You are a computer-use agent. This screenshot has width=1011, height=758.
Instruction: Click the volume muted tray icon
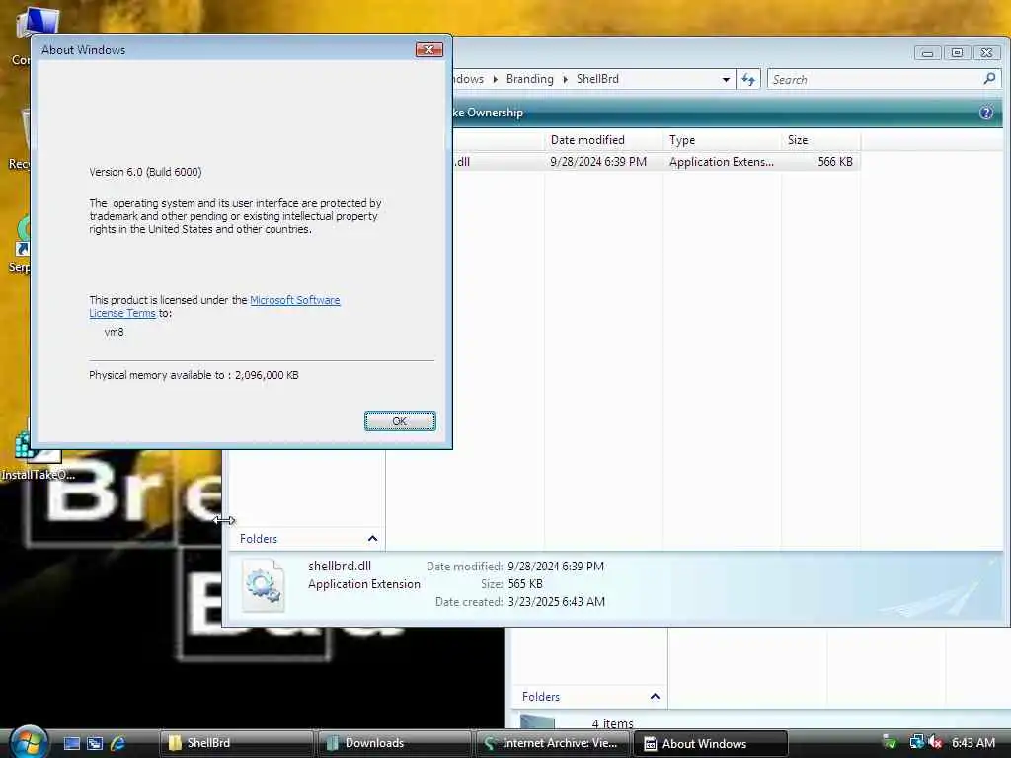click(x=936, y=742)
